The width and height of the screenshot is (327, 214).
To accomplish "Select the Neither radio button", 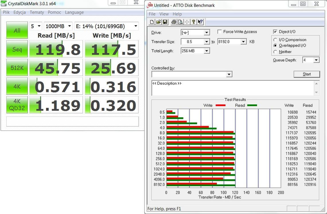I will click(x=275, y=52).
